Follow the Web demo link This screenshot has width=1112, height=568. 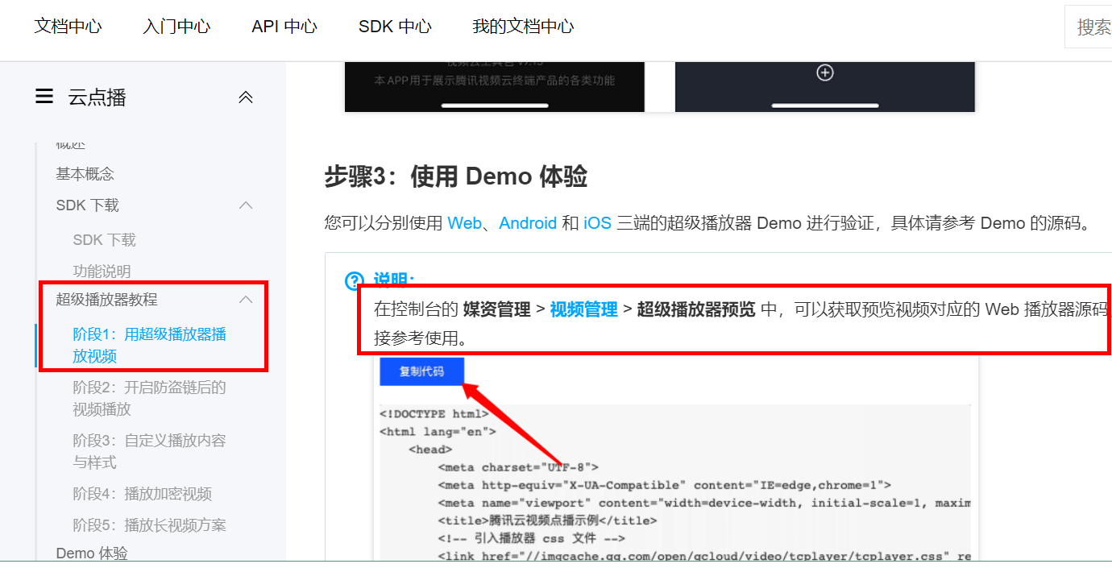coord(464,223)
